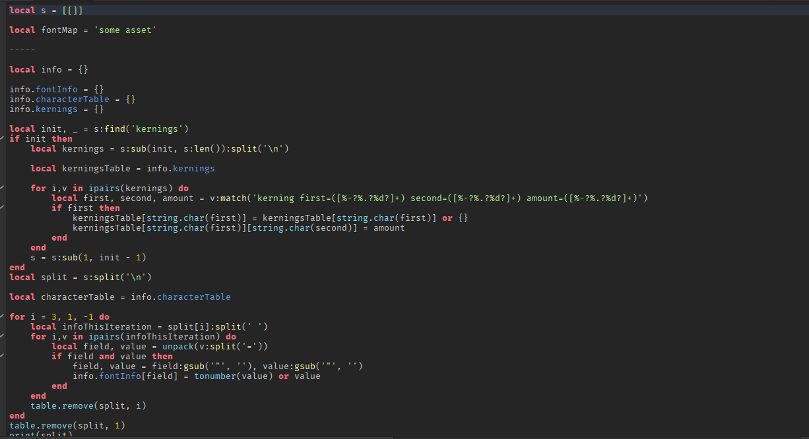The width and height of the screenshot is (809, 439).
Task: Click the dashed comment separator line
Action: [x=21, y=49]
